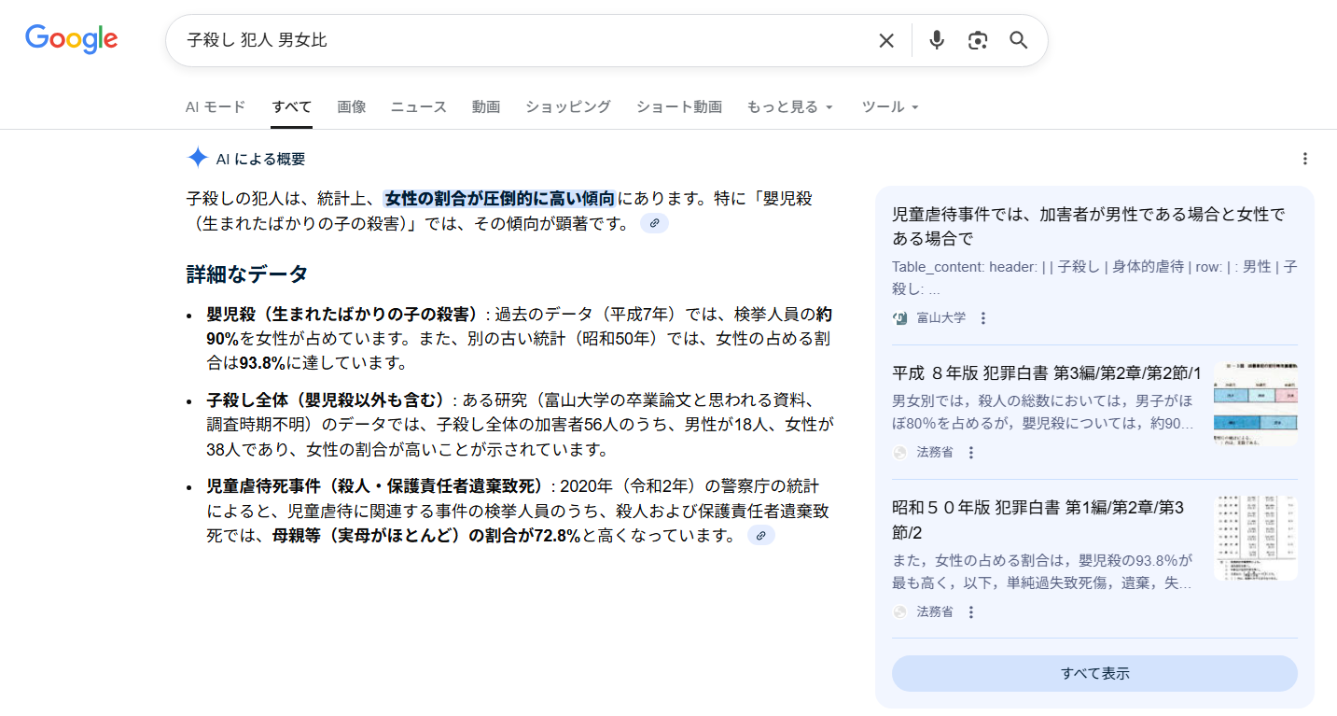Click the bold 93.8% figure in the bullet list
This screenshot has width=1337, height=716.
262,362
